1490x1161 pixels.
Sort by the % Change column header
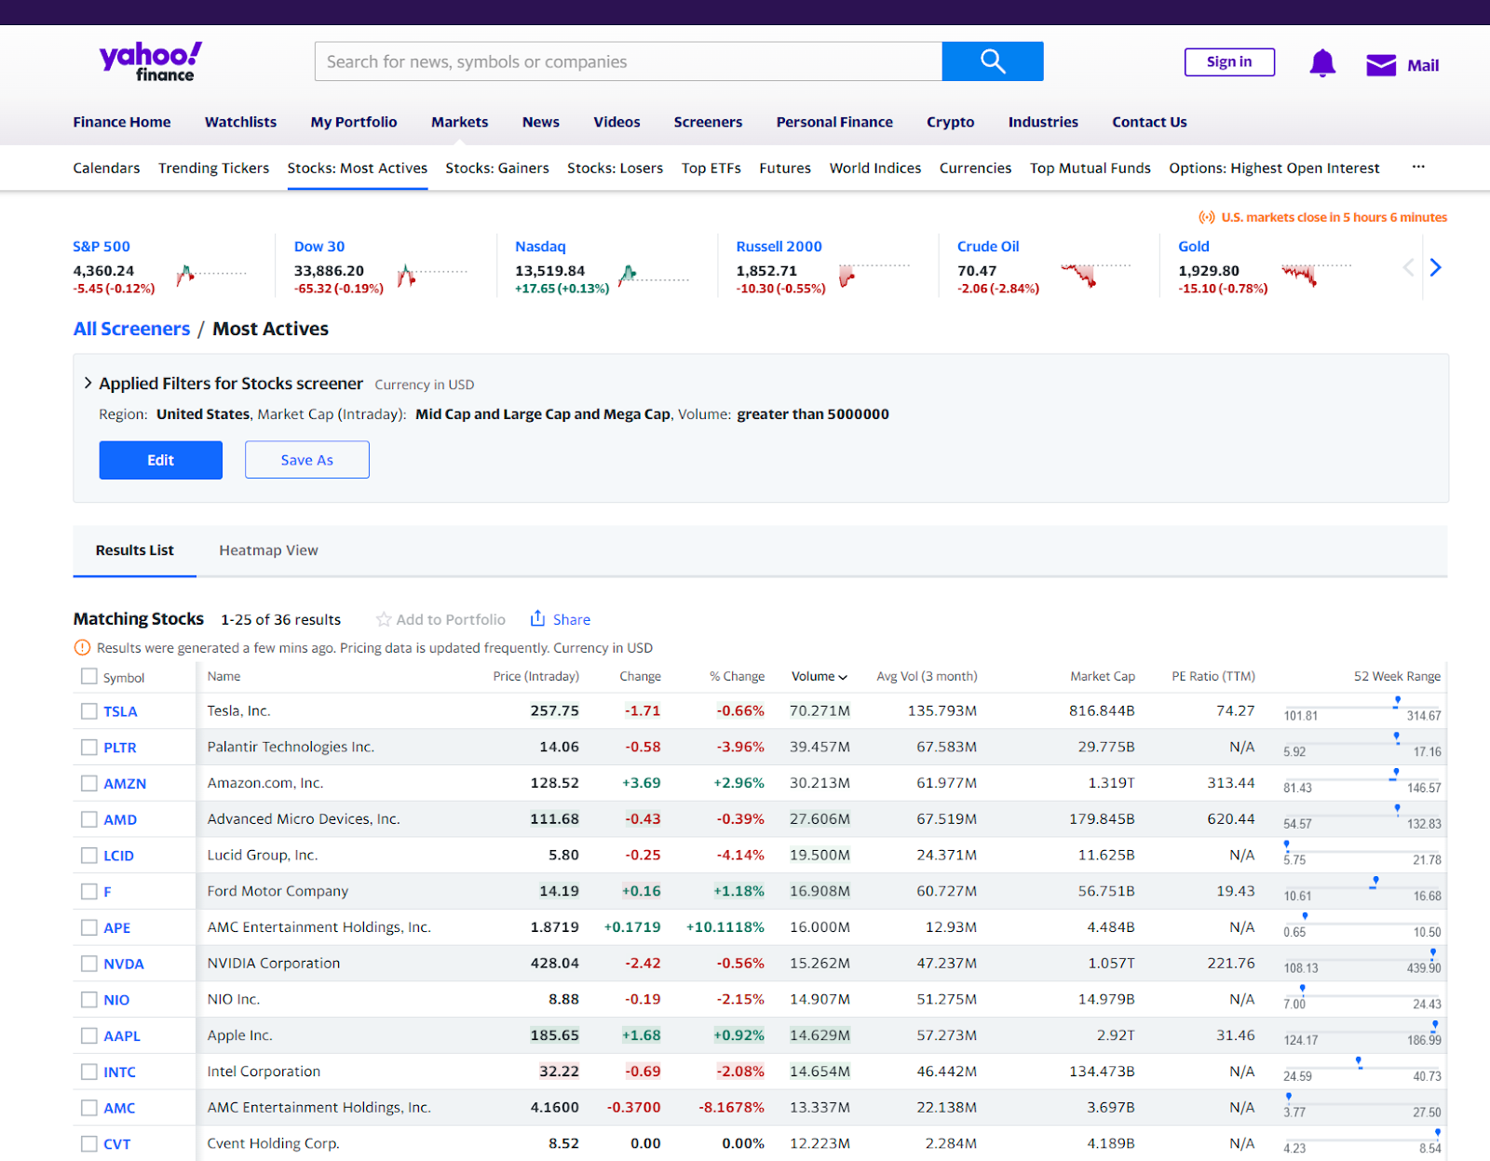(x=737, y=676)
